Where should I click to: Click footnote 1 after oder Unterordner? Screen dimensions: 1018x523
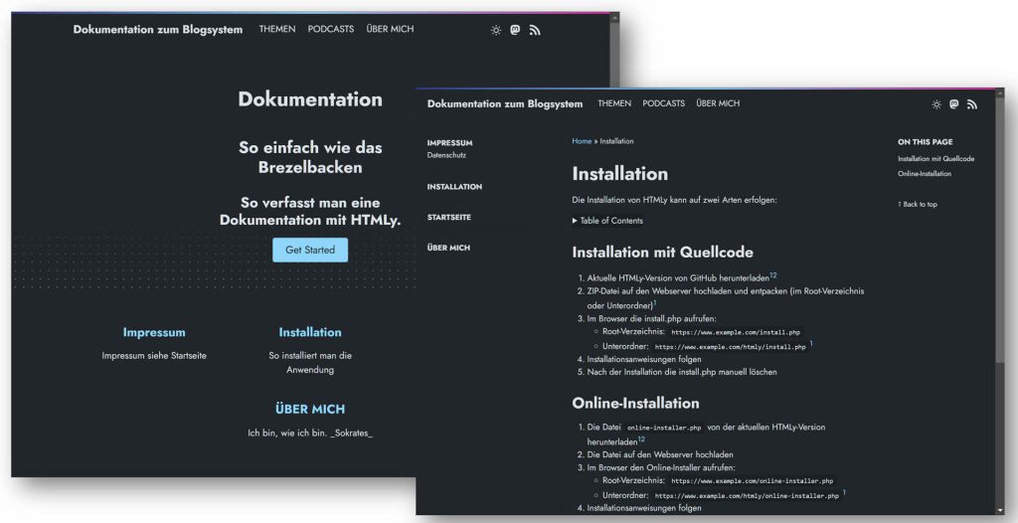pyautogui.click(x=655, y=302)
